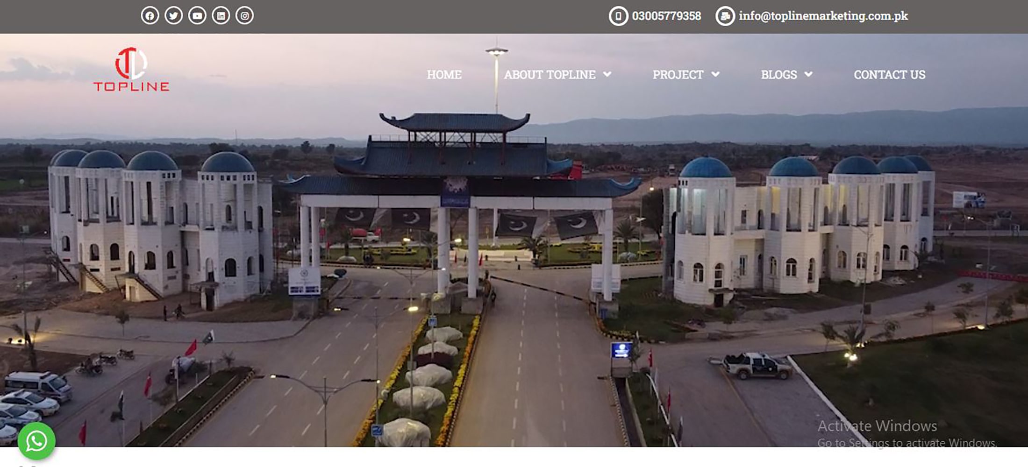Select ABOUT TOPLINE menu label
Image resolution: width=1028 pixels, height=467 pixels.
550,75
